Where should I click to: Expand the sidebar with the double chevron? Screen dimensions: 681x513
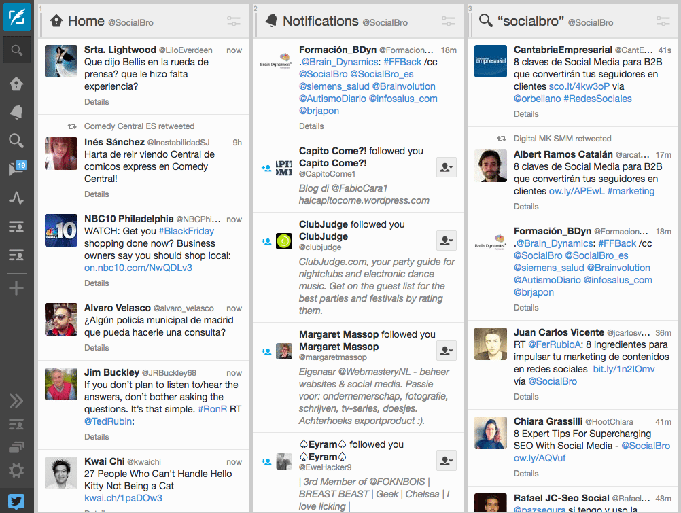pyautogui.click(x=16, y=401)
